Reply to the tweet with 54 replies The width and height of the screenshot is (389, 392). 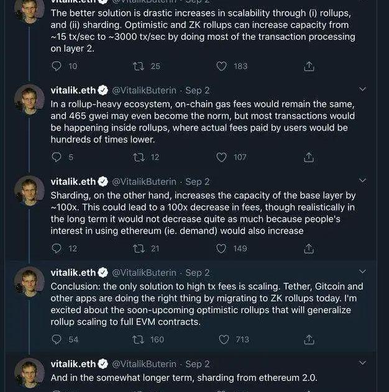[x=57, y=339]
